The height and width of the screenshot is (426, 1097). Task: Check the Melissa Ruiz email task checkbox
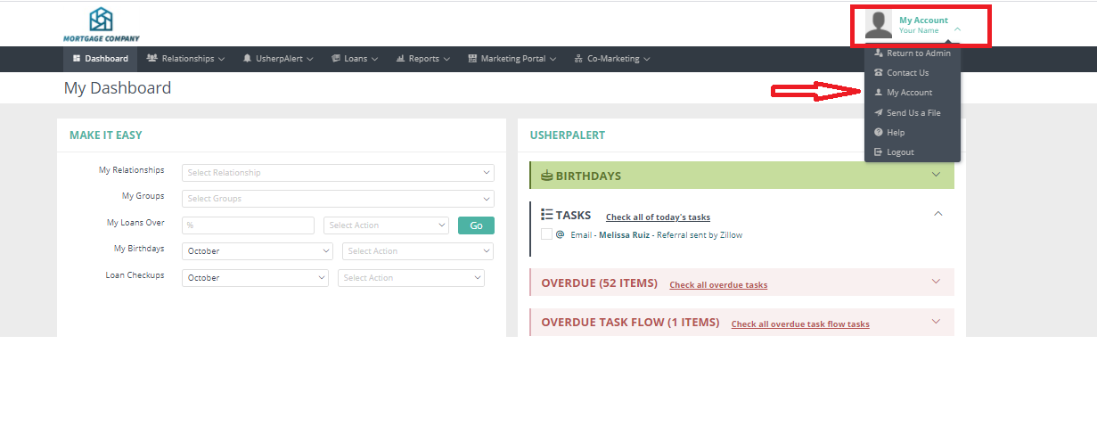(x=546, y=234)
